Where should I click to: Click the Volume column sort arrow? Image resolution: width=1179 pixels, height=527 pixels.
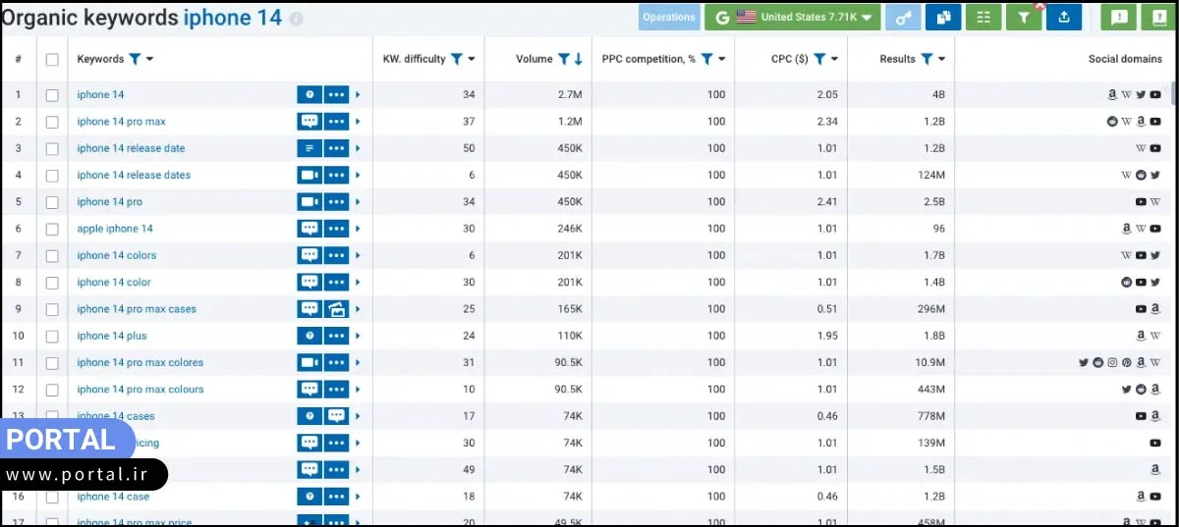coord(579,59)
